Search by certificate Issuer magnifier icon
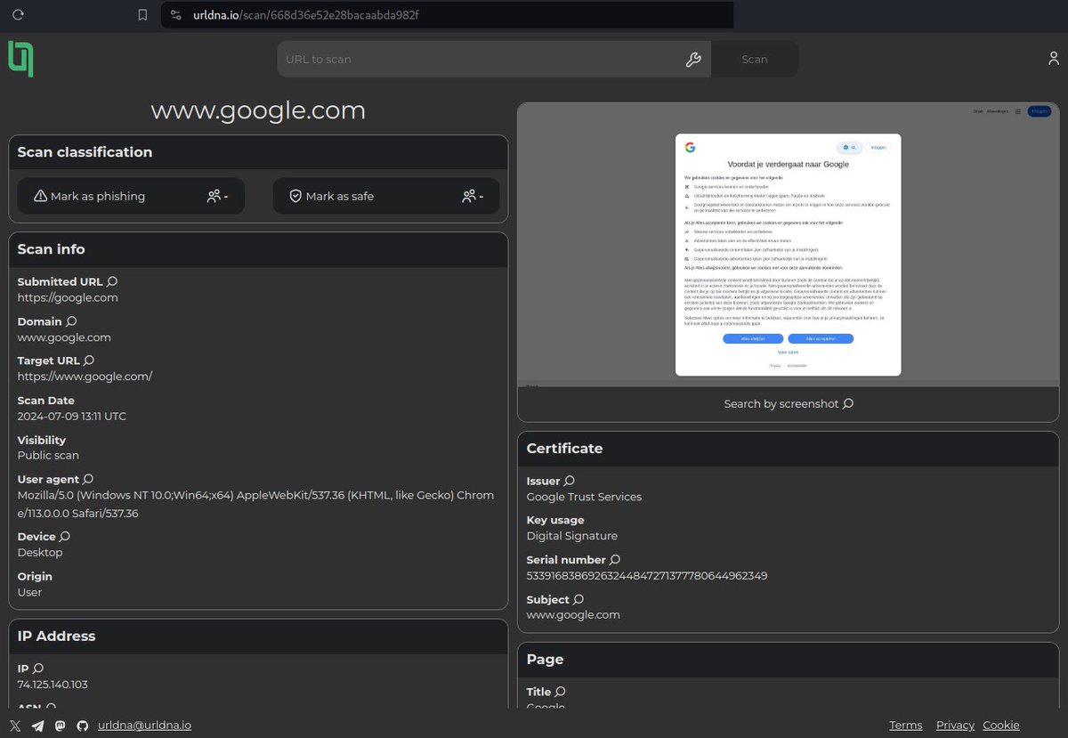 pyautogui.click(x=570, y=481)
